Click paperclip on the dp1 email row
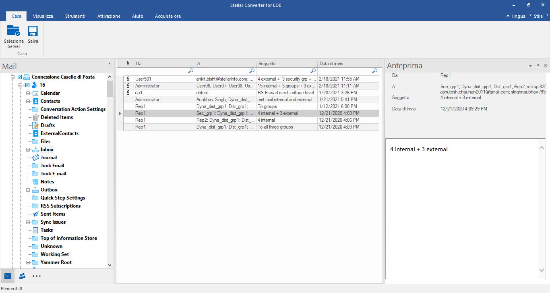Viewport: 550px width, 293px height. [x=128, y=93]
